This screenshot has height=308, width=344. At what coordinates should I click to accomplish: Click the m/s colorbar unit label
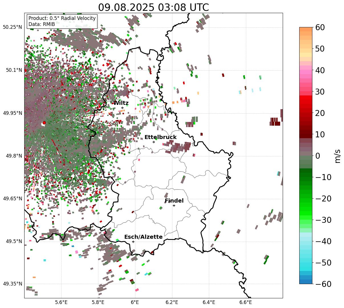338,156
